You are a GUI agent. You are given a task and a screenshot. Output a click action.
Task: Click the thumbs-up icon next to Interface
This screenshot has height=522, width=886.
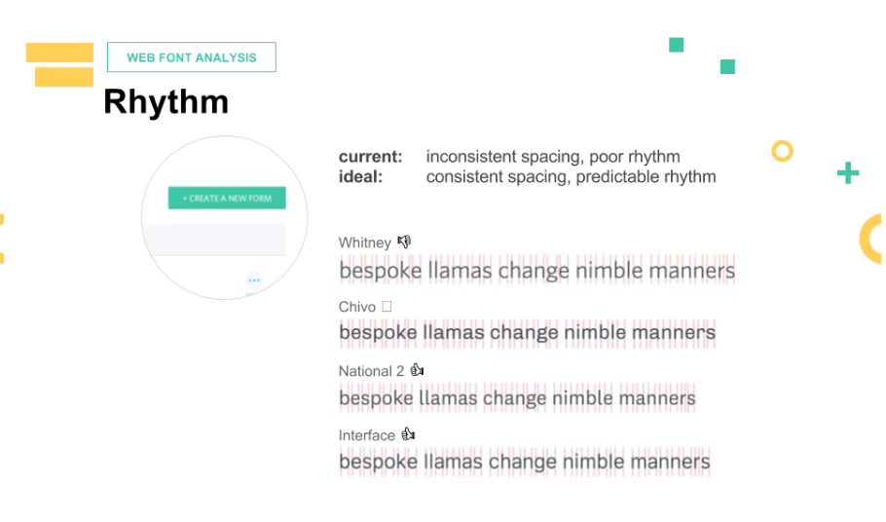coord(408,434)
